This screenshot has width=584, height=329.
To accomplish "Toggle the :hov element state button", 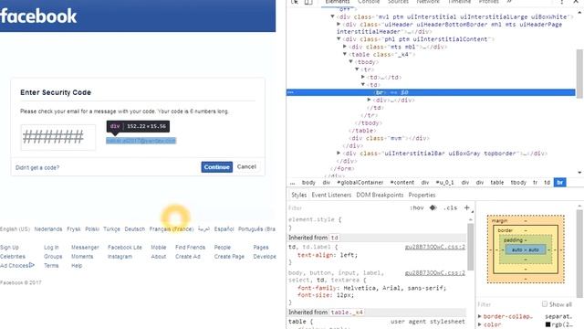I will tap(417, 207).
